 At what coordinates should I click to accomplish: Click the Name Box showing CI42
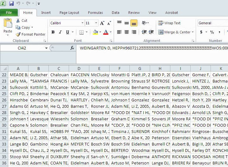[x=22, y=48]
